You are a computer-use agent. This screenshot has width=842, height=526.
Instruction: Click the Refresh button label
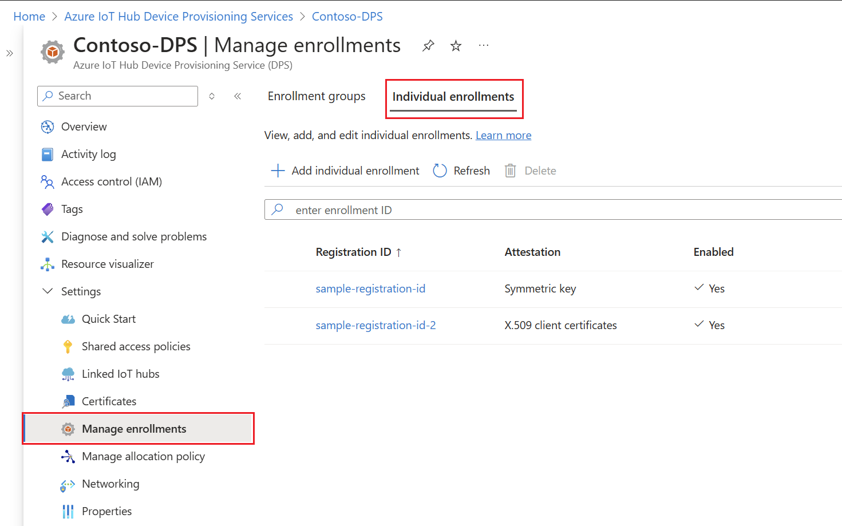click(x=472, y=171)
